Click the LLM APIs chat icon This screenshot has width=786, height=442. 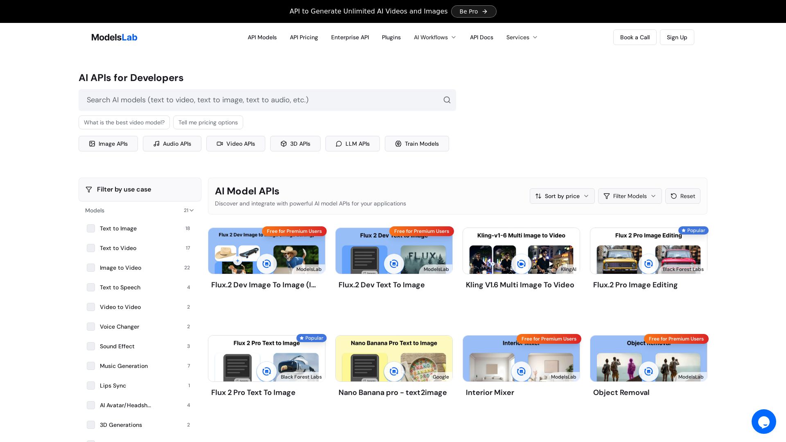click(x=339, y=144)
